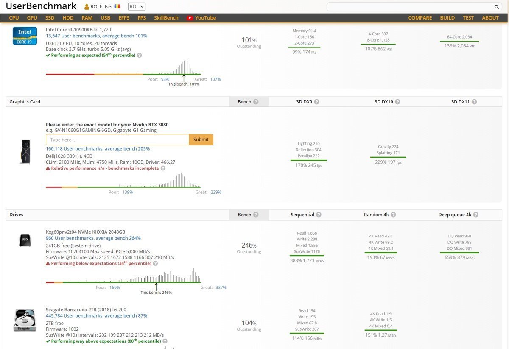This screenshot has width=509, height=349.
Task: Click the KIOXIA SSD drive icon
Action: (x=25, y=241)
